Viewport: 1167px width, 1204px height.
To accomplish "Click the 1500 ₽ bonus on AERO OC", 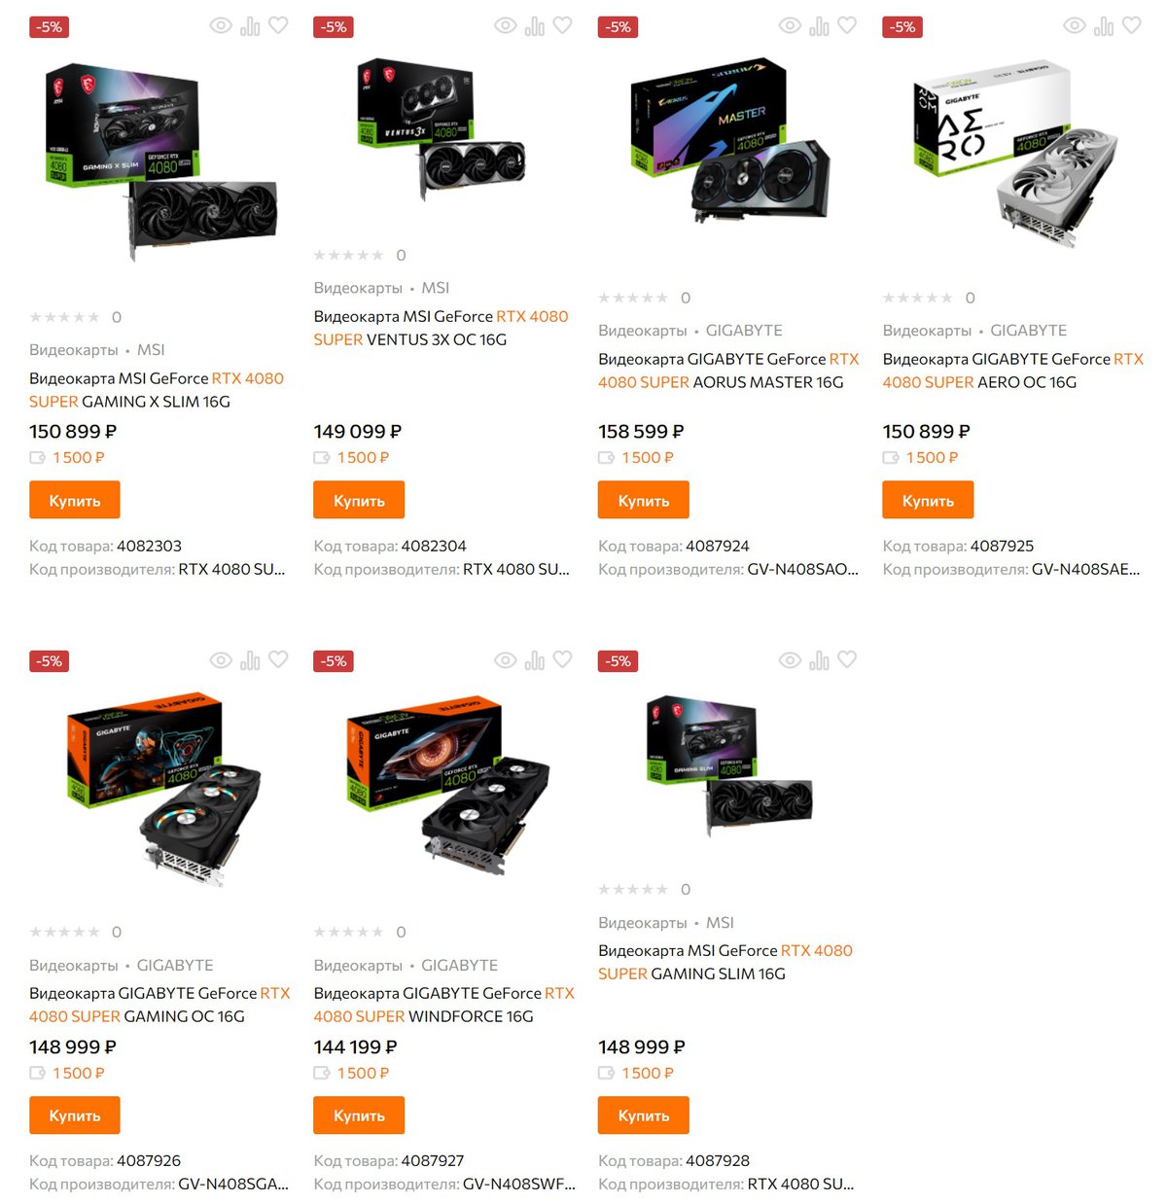I will pyautogui.click(x=932, y=457).
